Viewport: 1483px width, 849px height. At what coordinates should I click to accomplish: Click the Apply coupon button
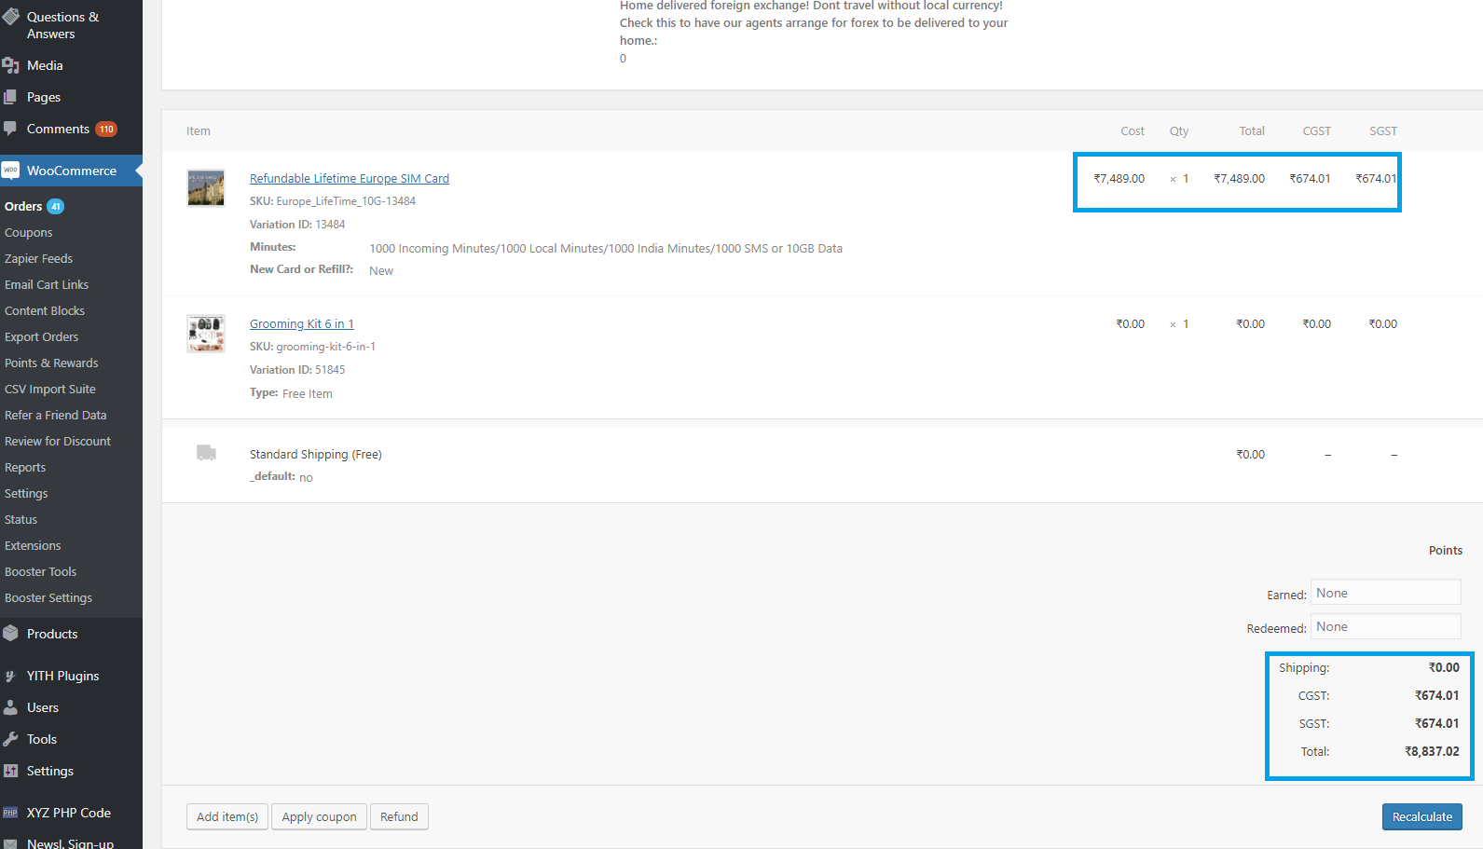[x=319, y=816]
